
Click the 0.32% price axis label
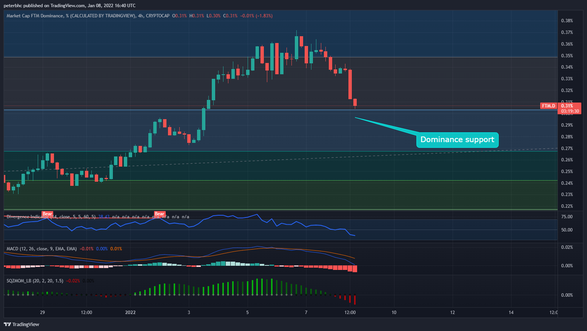(x=567, y=90)
